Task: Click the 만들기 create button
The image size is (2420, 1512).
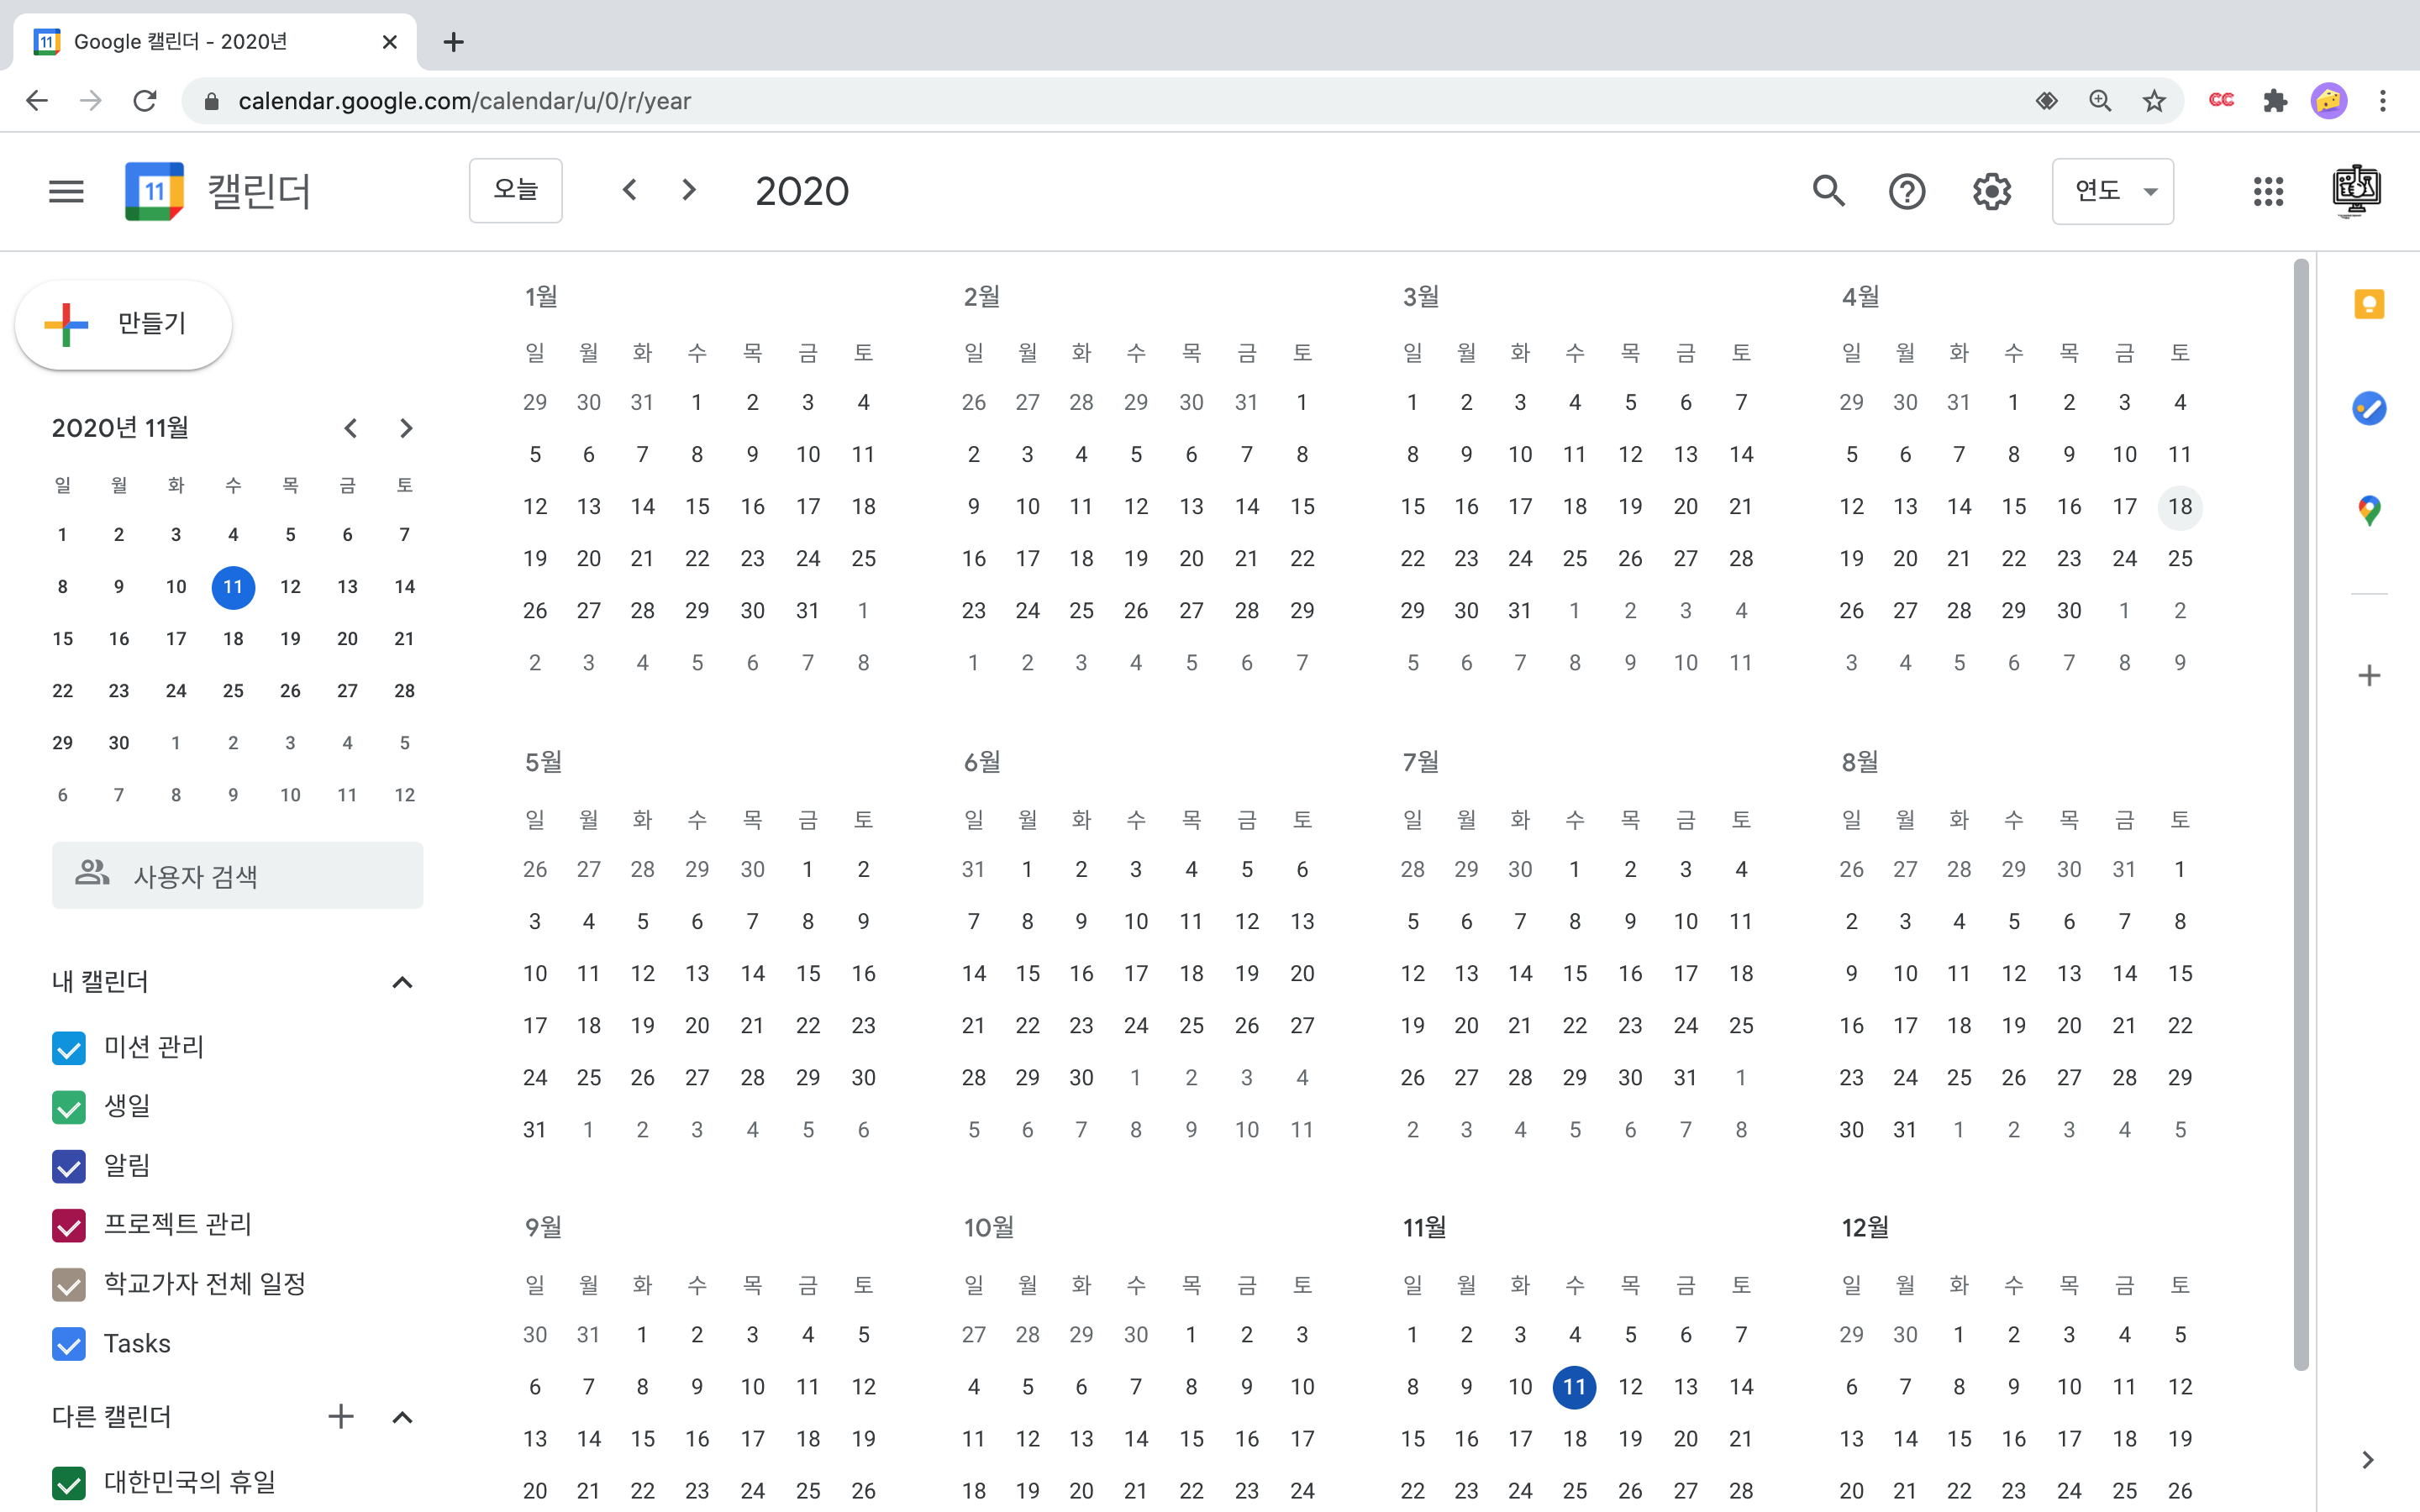Action: [x=124, y=324]
